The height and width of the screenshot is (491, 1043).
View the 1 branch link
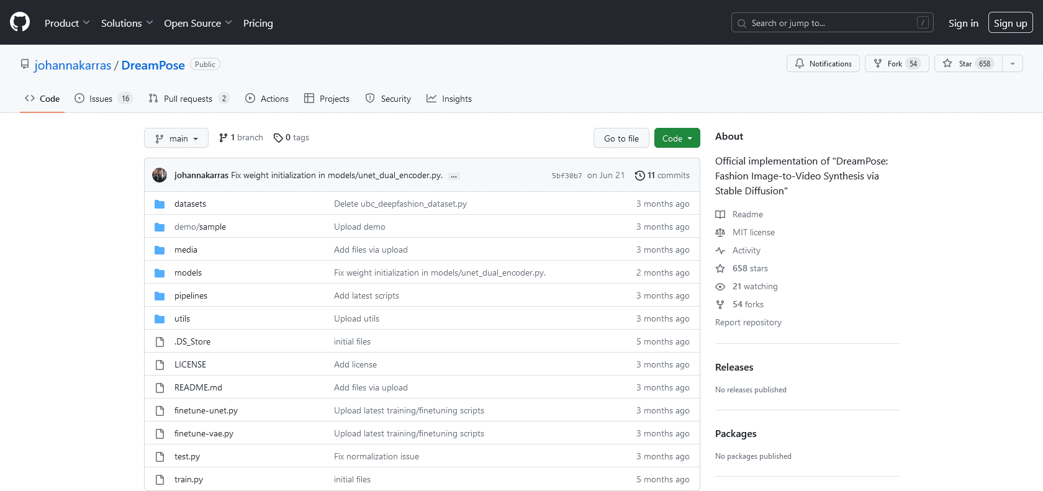[x=241, y=138]
